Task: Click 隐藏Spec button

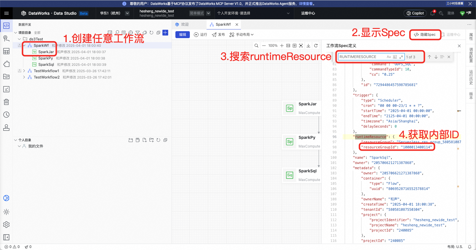Action: point(425,35)
